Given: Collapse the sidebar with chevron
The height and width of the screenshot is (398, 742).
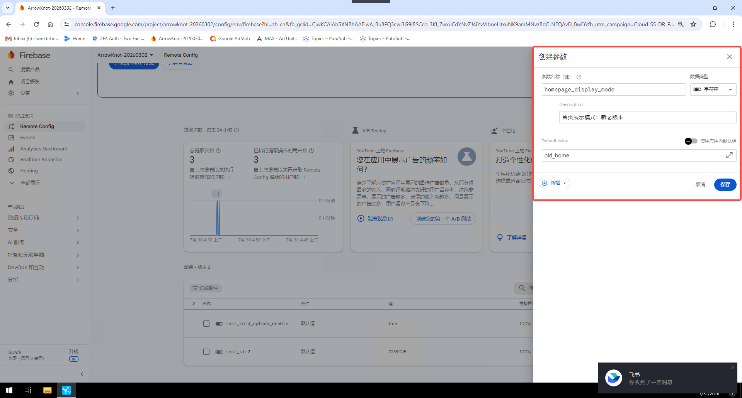Looking at the screenshot, I should click(82, 374).
